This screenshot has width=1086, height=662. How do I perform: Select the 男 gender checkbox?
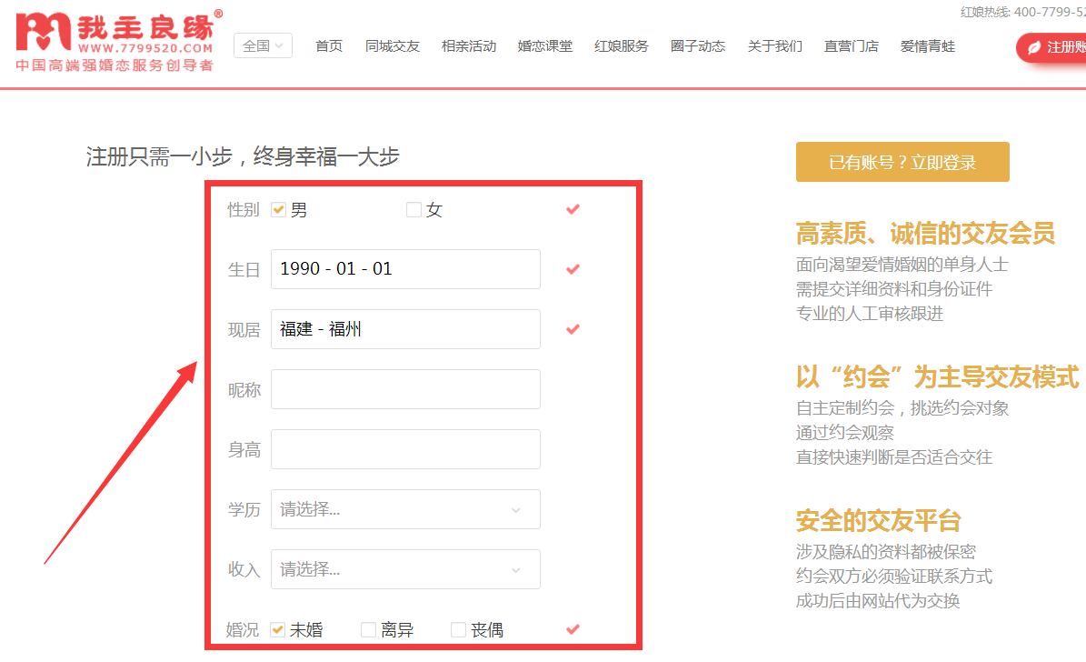point(279,210)
